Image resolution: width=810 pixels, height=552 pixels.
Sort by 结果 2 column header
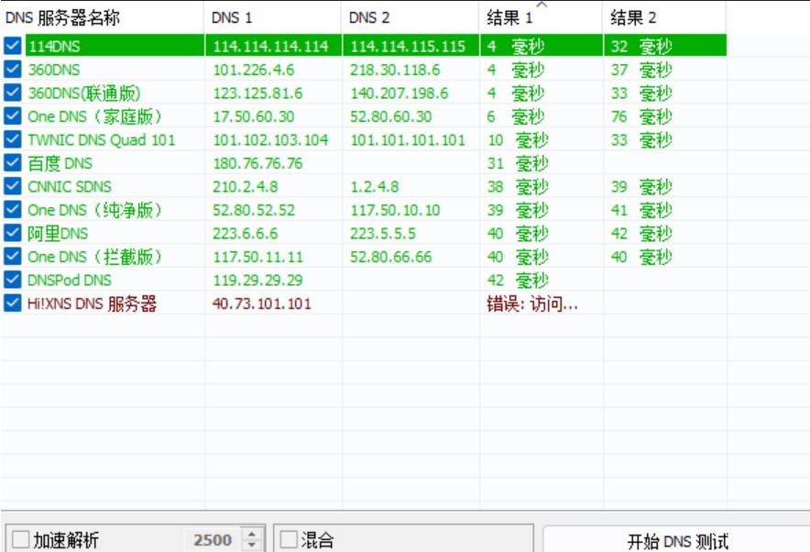coord(664,17)
